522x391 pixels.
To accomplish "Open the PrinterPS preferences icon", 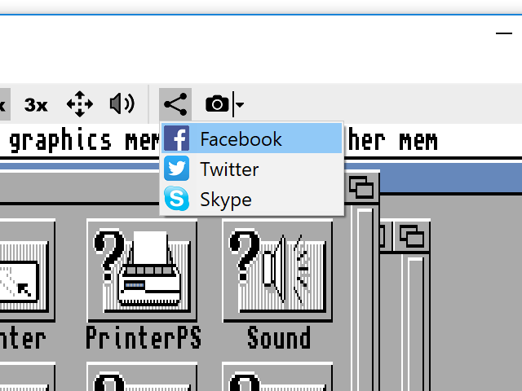I will tap(142, 270).
